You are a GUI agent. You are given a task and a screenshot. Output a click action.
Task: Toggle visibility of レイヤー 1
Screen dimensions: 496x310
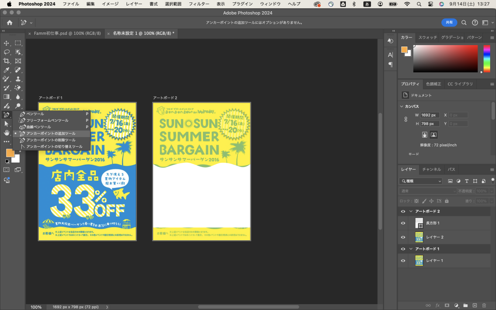[x=403, y=261]
